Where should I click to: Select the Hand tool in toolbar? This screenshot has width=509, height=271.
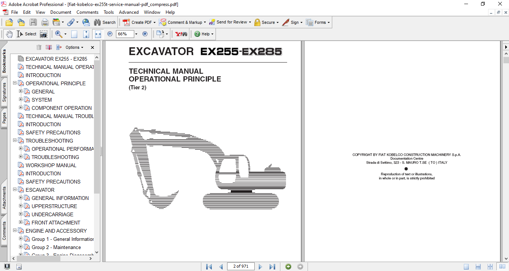9,34
